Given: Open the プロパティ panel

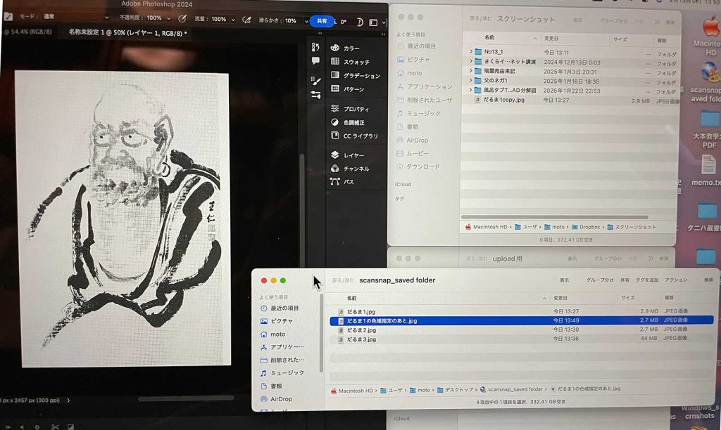Looking at the screenshot, I should click(x=355, y=109).
